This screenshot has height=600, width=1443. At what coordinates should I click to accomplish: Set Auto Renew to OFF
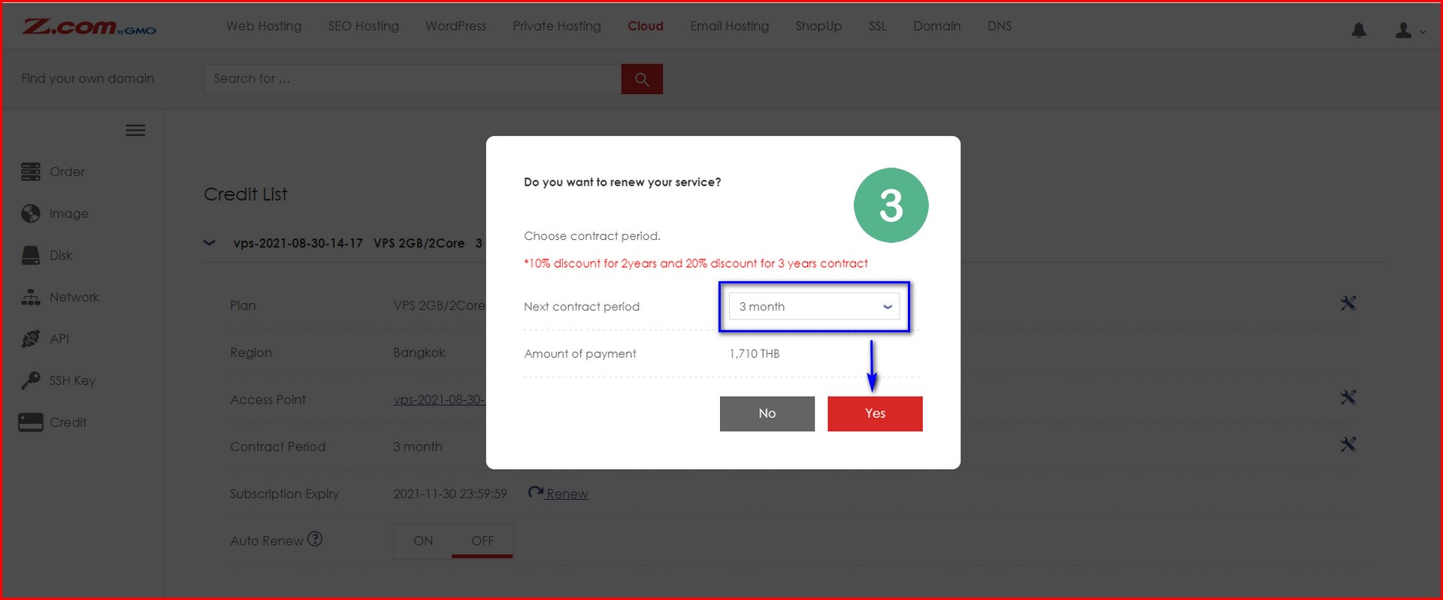(483, 541)
